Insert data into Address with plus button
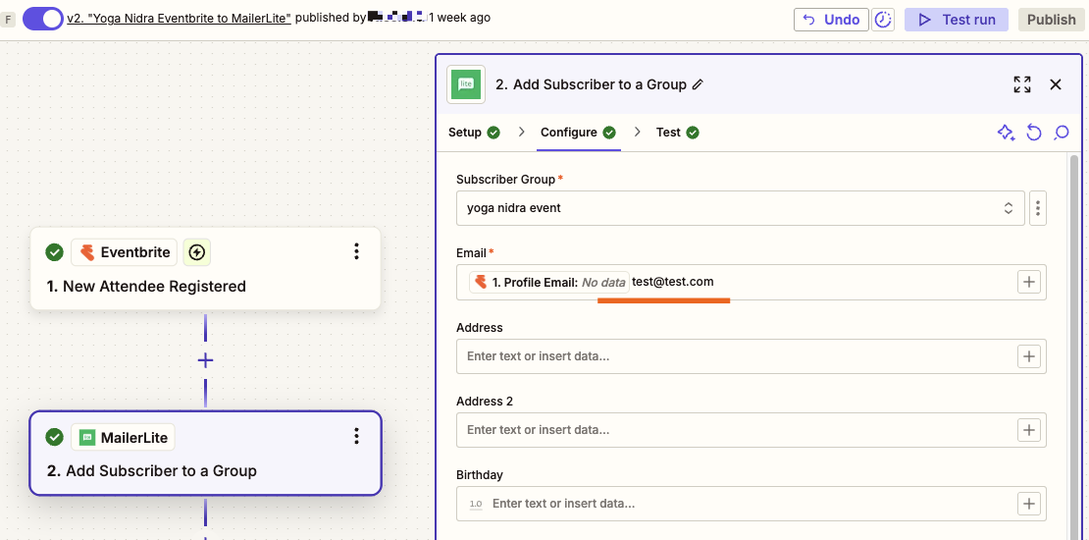The image size is (1089, 540). click(1028, 356)
